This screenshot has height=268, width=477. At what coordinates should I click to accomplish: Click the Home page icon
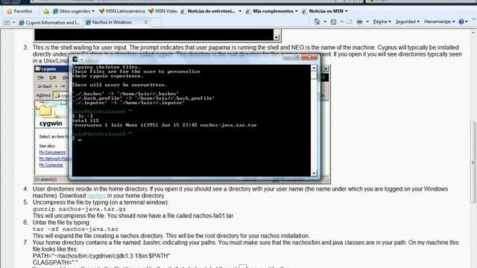317,22
